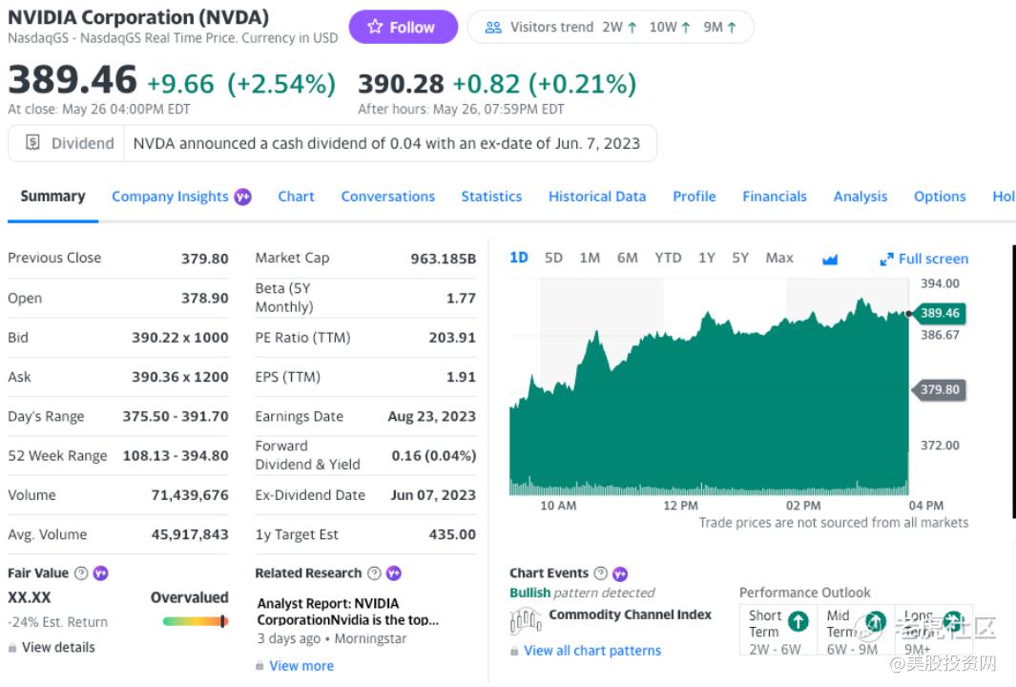Click the Chart Events help question icon
The width and height of the screenshot is (1016, 687).
(x=600, y=573)
